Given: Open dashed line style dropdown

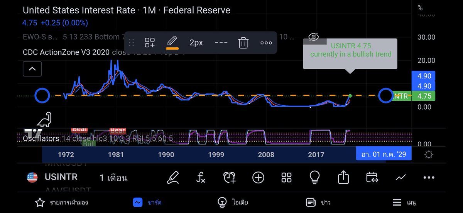Looking at the screenshot, I should coord(221,42).
